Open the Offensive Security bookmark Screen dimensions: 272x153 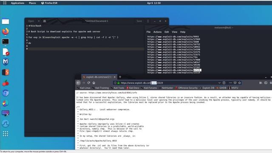(x=187, y=88)
